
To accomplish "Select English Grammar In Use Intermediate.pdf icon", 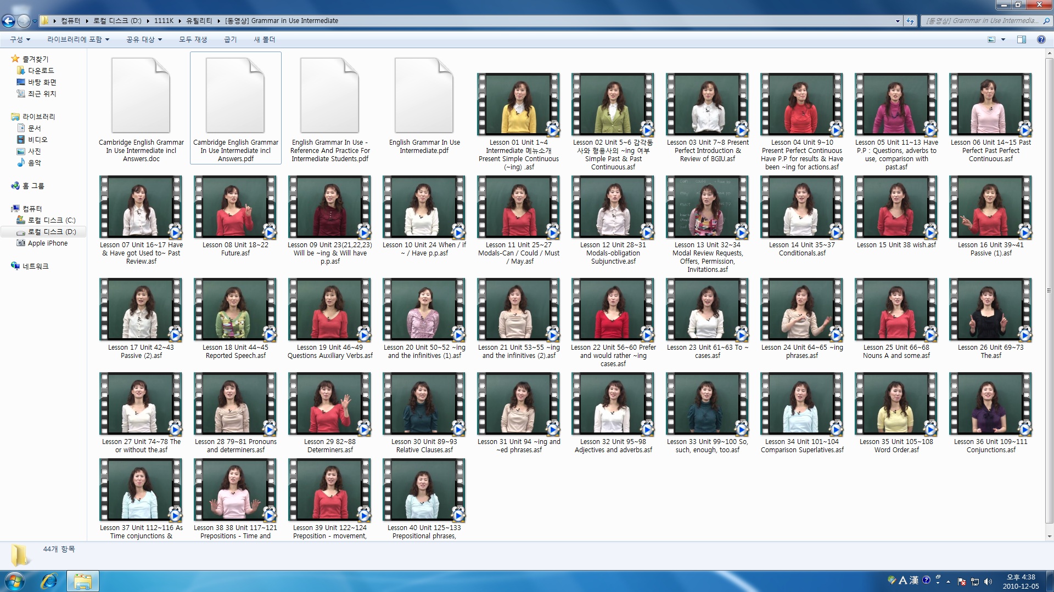I will click(x=424, y=94).
